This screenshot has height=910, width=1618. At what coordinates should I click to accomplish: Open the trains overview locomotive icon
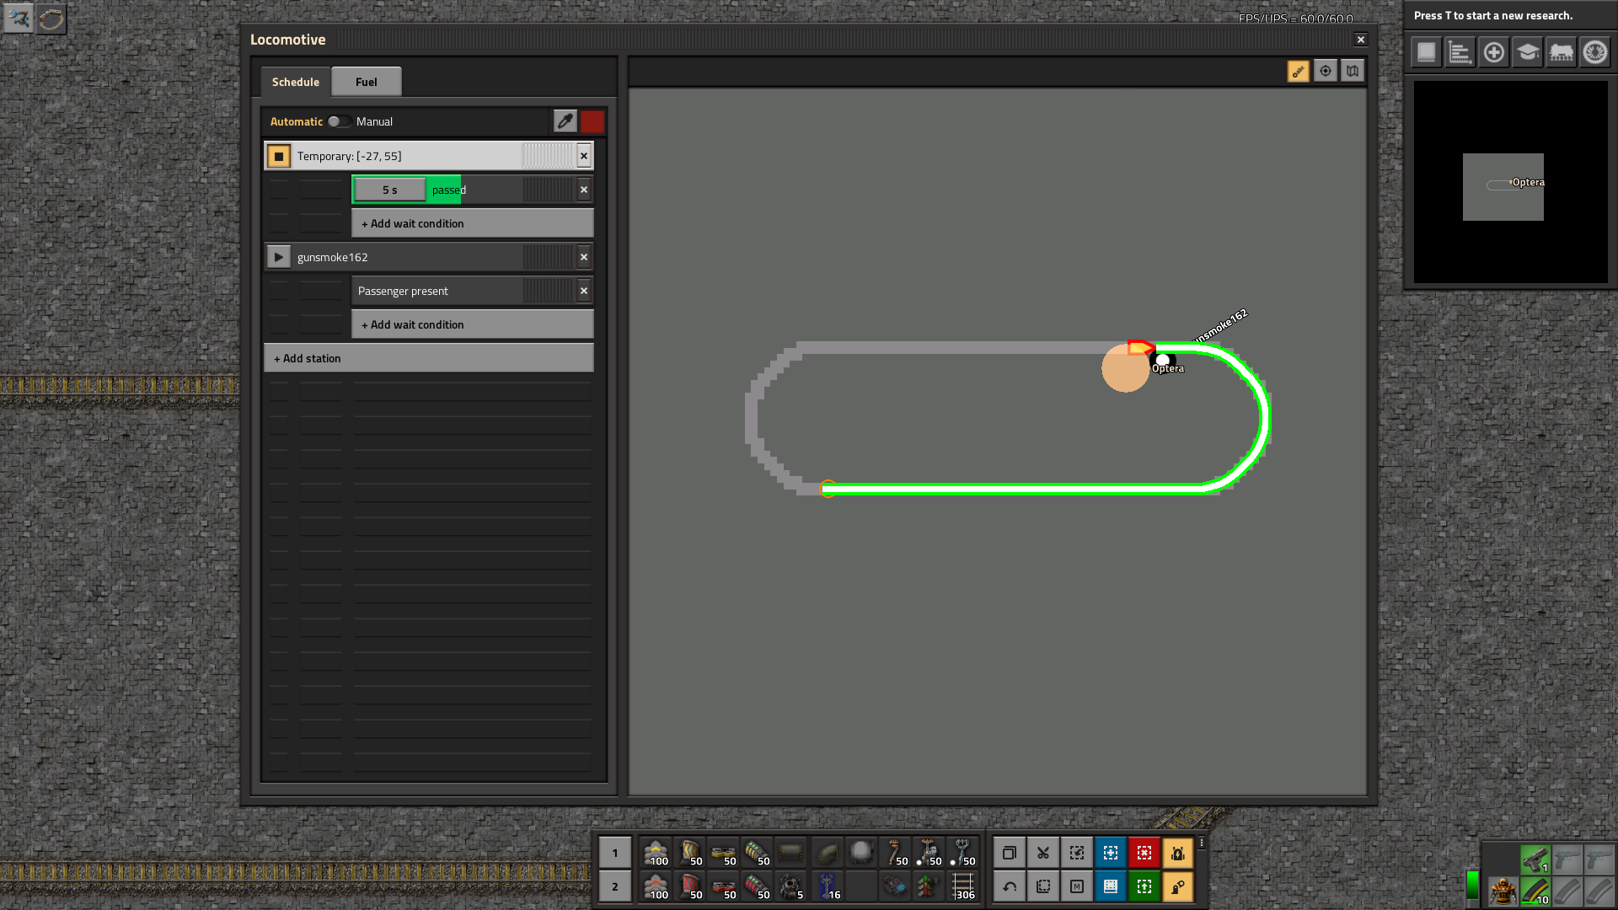(x=1562, y=52)
